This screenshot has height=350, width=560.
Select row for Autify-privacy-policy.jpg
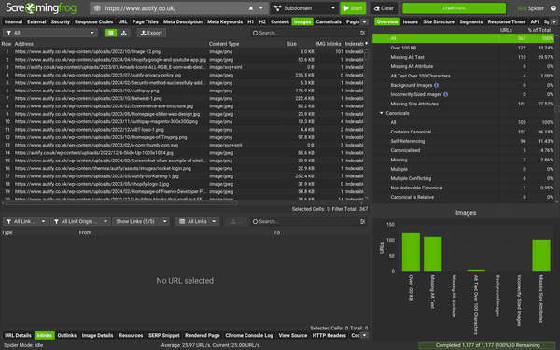(x=184, y=76)
